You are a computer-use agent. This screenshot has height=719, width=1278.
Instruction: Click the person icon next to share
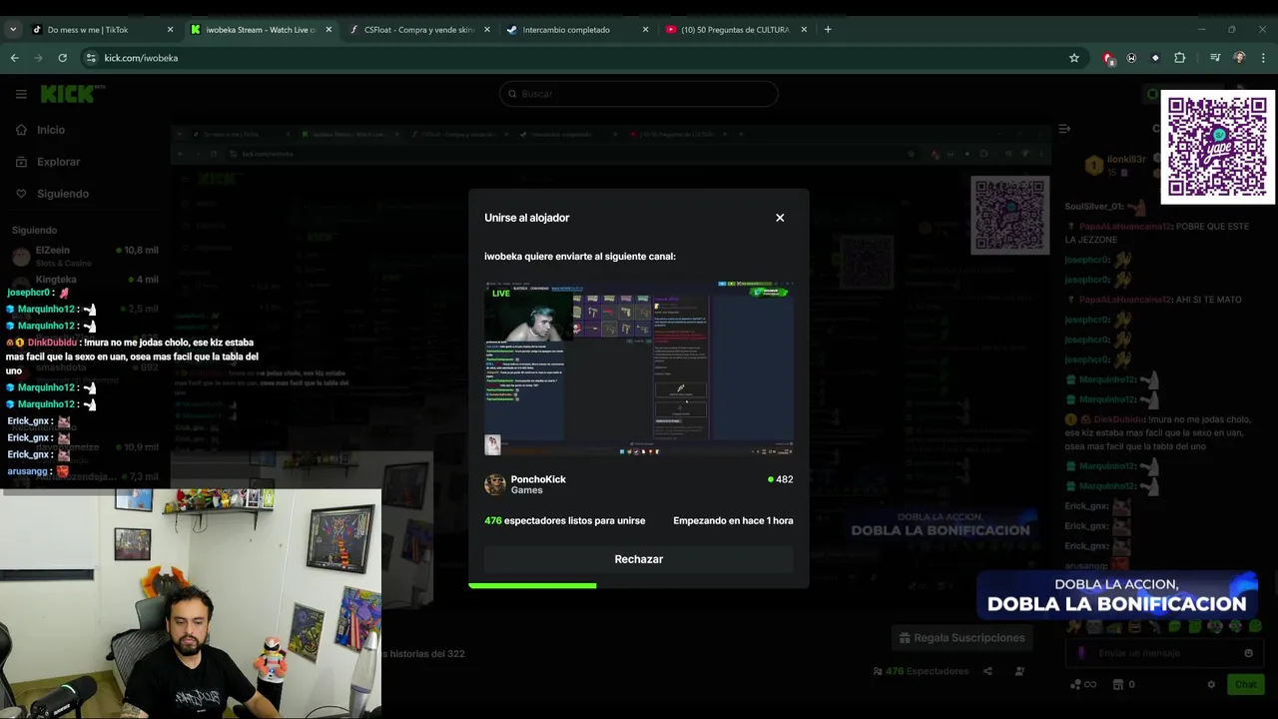coord(1019,671)
